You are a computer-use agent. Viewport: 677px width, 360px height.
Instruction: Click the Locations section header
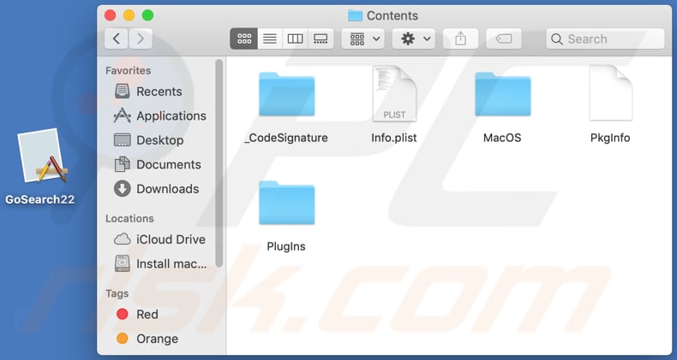[129, 219]
